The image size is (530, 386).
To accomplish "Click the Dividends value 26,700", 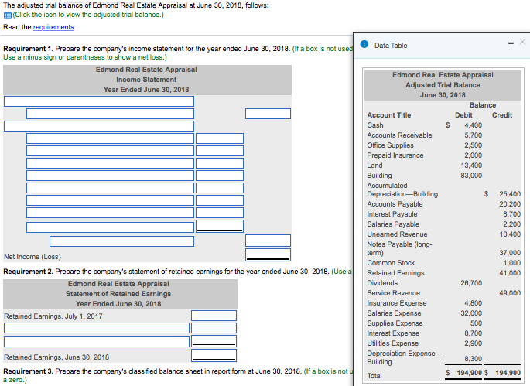I will pyautogui.click(x=471, y=283).
